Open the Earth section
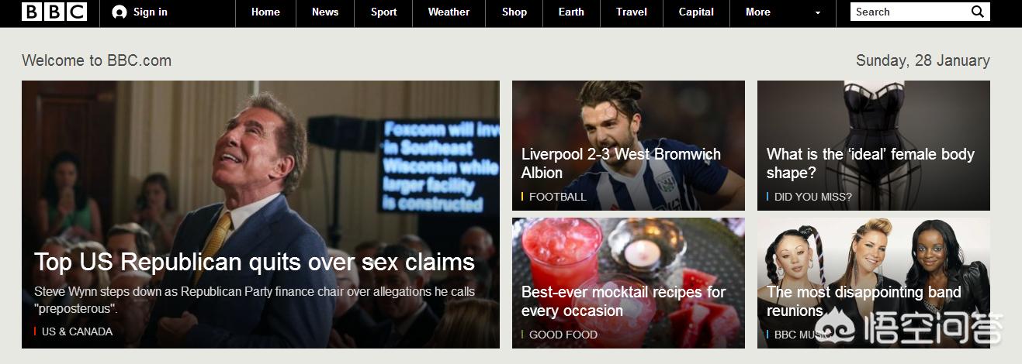This screenshot has width=1022, height=364. tap(571, 12)
